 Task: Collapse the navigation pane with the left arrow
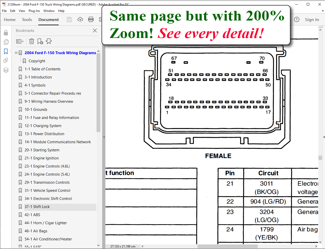click(x=104, y=137)
